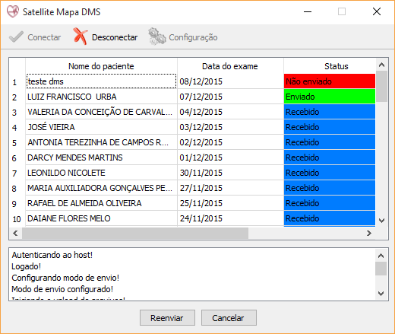Click the patient table scroll down arrow

click(x=381, y=221)
